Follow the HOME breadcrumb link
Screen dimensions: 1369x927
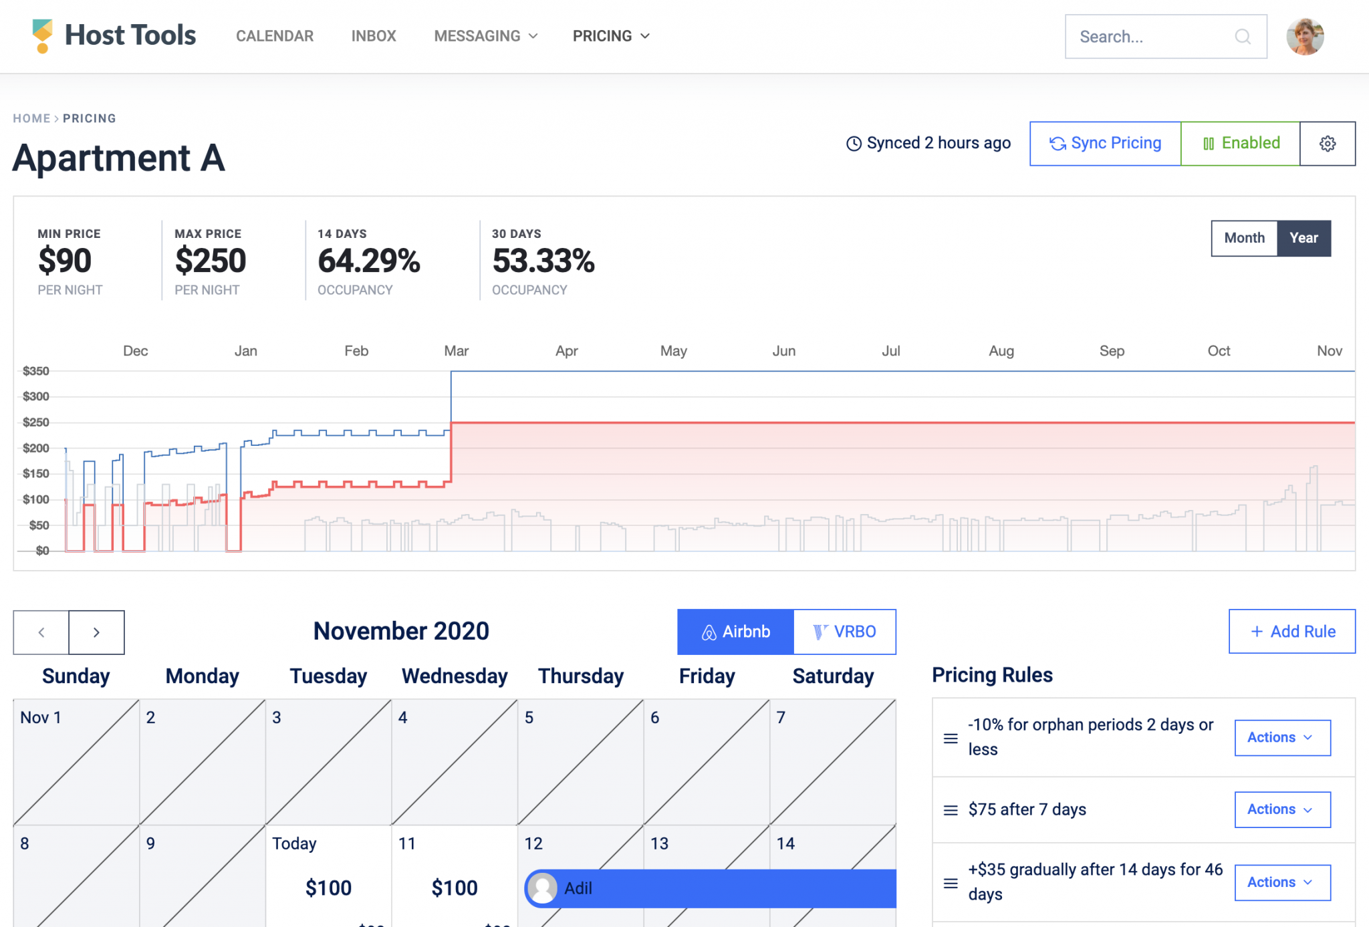coord(31,118)
